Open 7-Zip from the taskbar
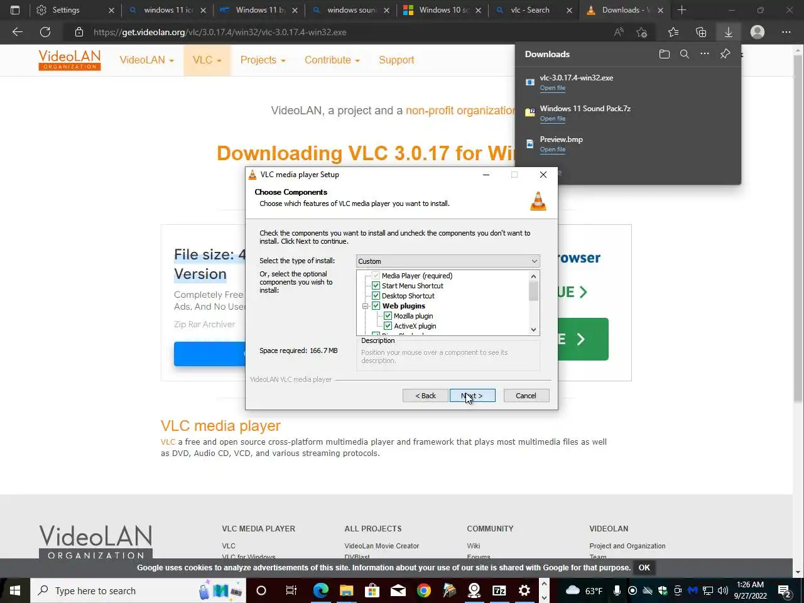This screenshot has width=804, height=603. point(499,590)
